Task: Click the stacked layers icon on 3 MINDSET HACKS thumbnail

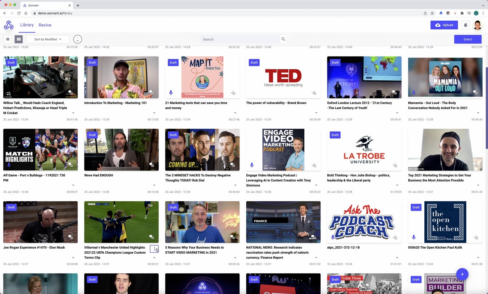Action: coord(233,165)
